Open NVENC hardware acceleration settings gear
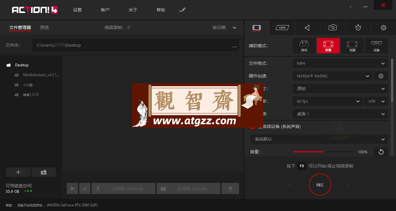This screenshot has height=211, width=396. click(x=381, y=76)
